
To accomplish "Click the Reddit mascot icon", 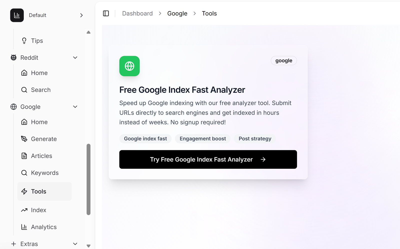I will [x=13, y=58].
